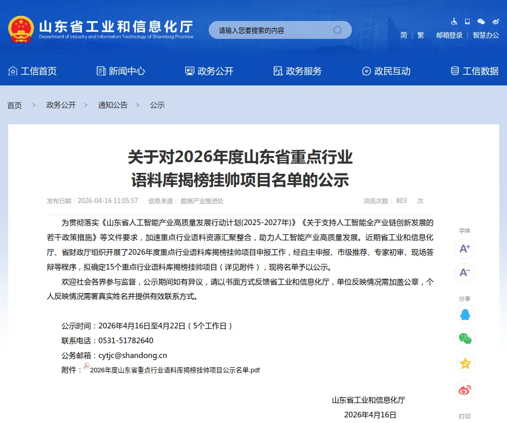Open 智慧办公 link
Image resolution: width=507 pixels, height=423 pixels.
tap(486, 35)
